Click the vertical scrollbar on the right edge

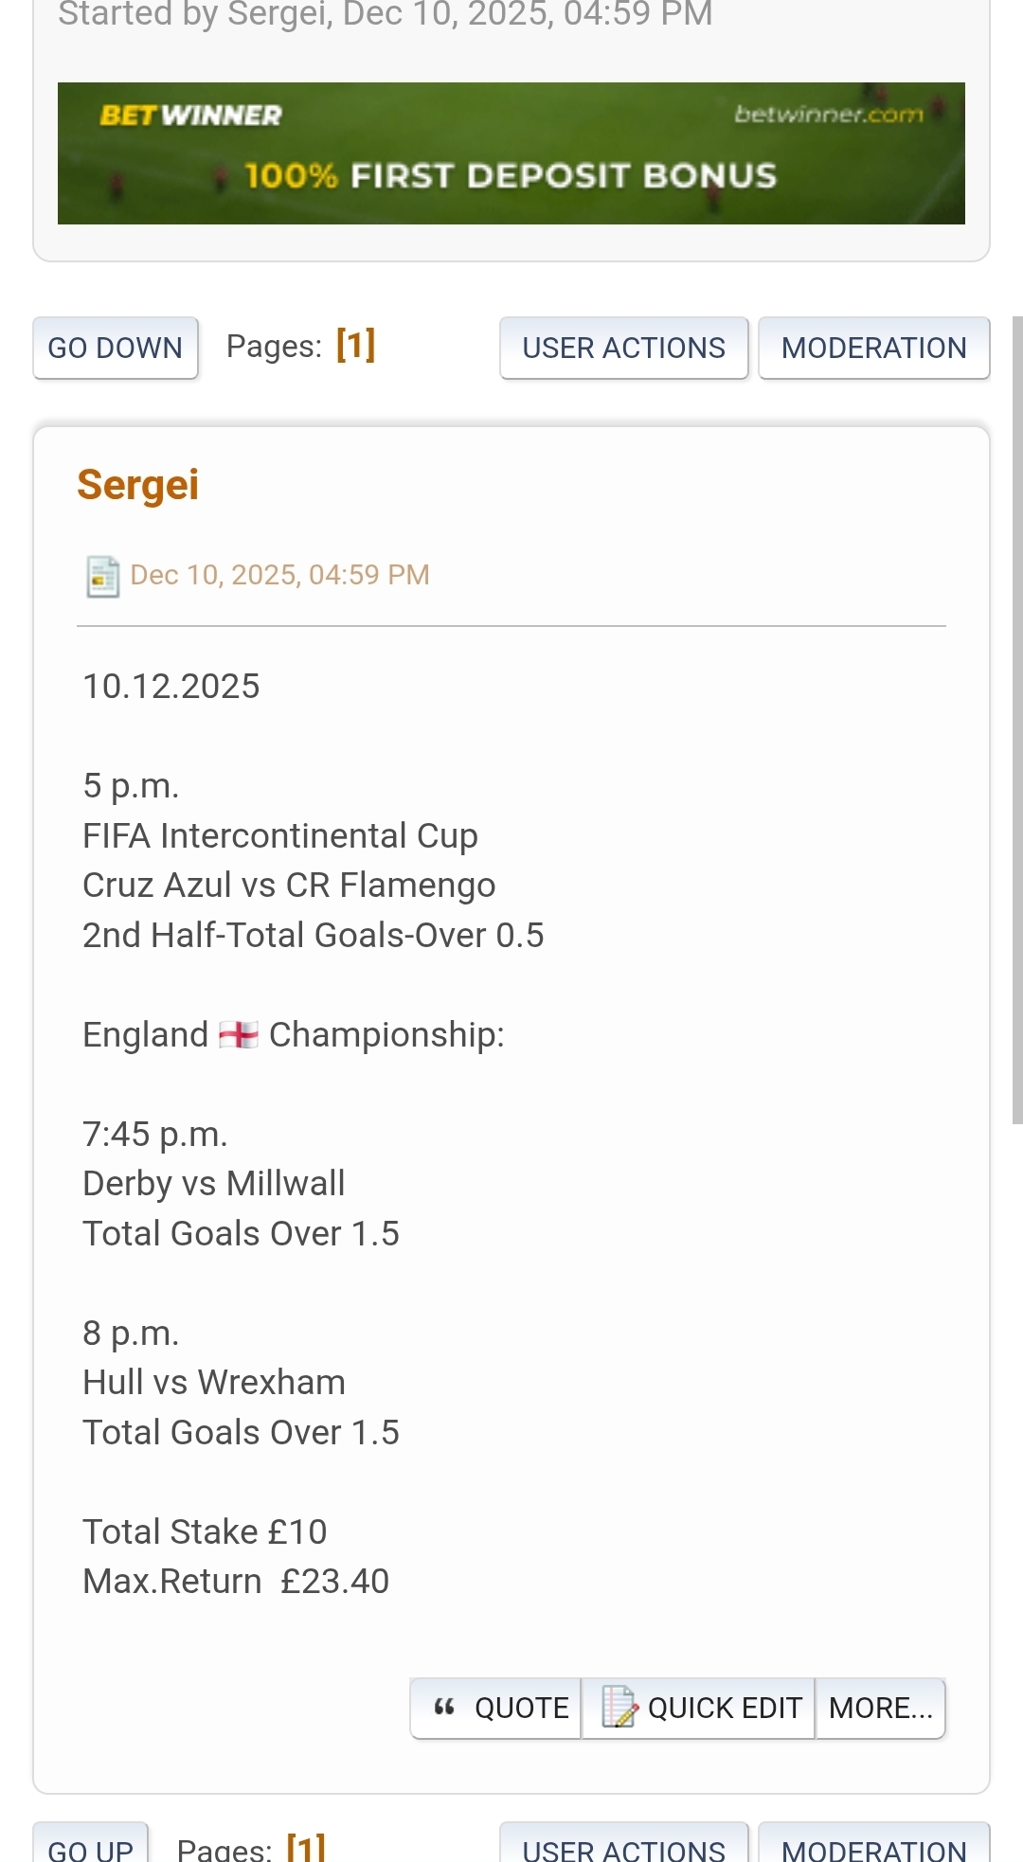click(1017, 720)
